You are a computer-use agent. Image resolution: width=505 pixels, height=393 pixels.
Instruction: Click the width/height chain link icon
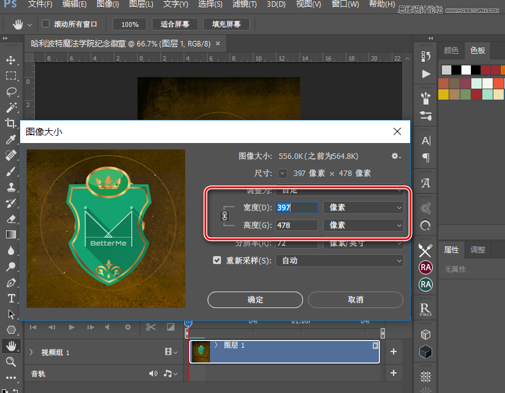[x=224, y=216]
